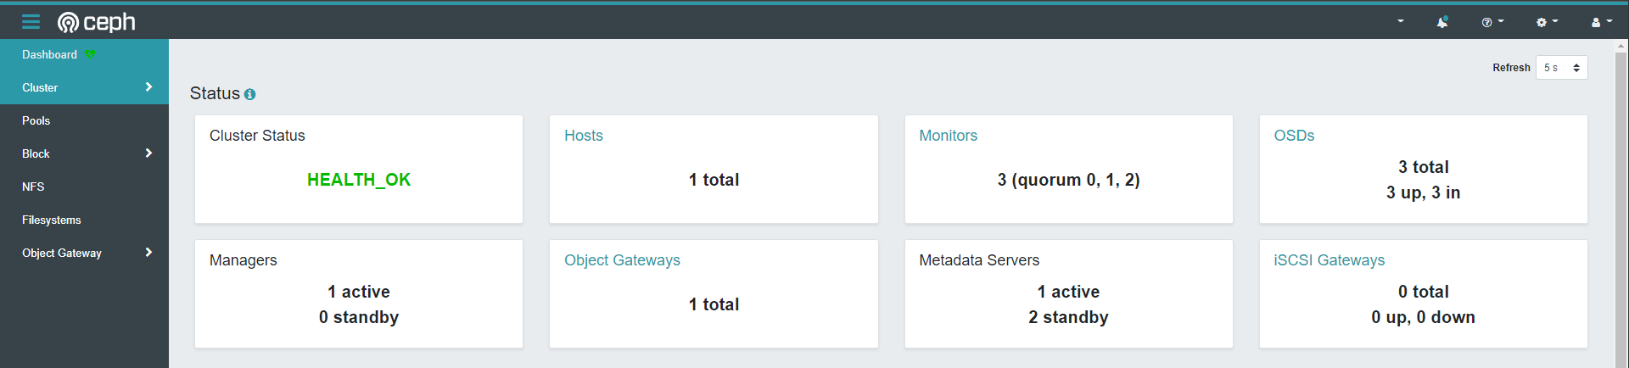Open the help question-mark menu

point(1492,23)
